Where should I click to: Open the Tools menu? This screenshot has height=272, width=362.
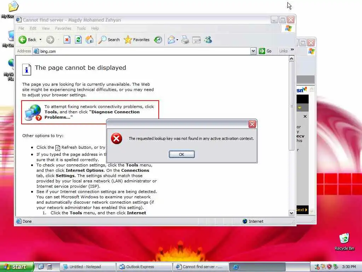point(81,28)
